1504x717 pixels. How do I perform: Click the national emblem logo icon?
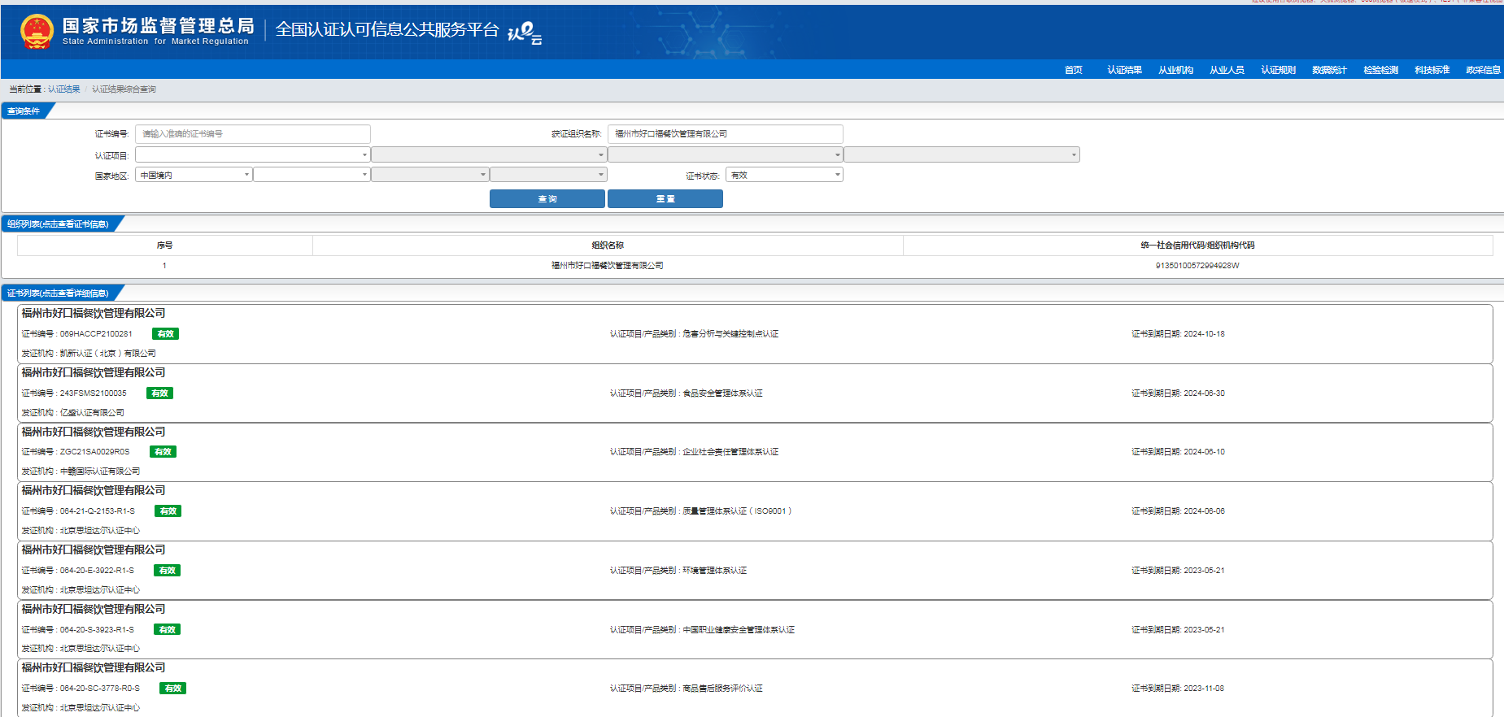click(37, 32)
